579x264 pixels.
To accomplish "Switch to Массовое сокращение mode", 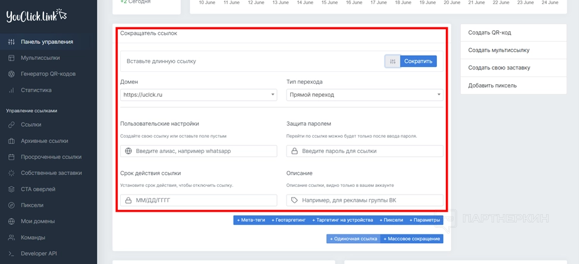I will tap(411, 238).
